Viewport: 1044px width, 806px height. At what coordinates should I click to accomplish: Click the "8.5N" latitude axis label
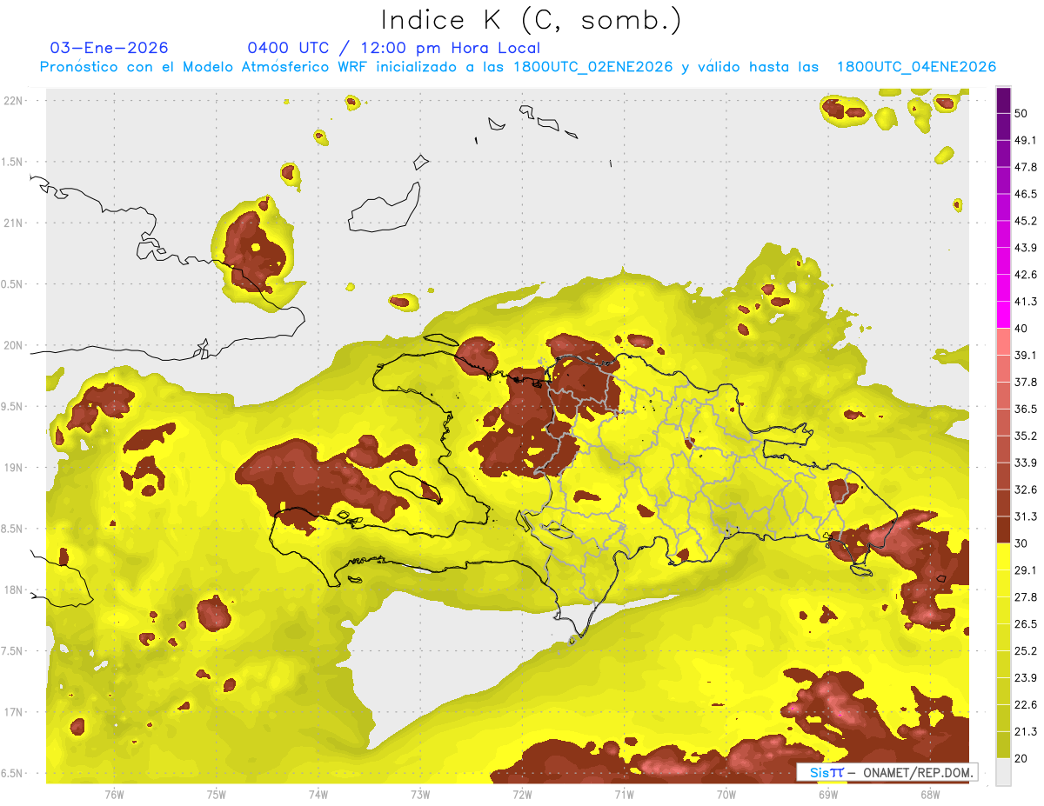pos(13,529)
